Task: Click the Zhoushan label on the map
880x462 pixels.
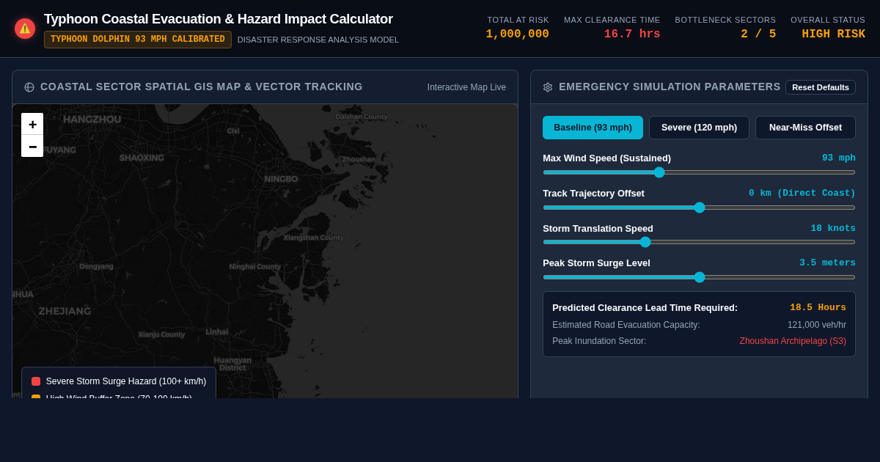Action: coord(359,159)
